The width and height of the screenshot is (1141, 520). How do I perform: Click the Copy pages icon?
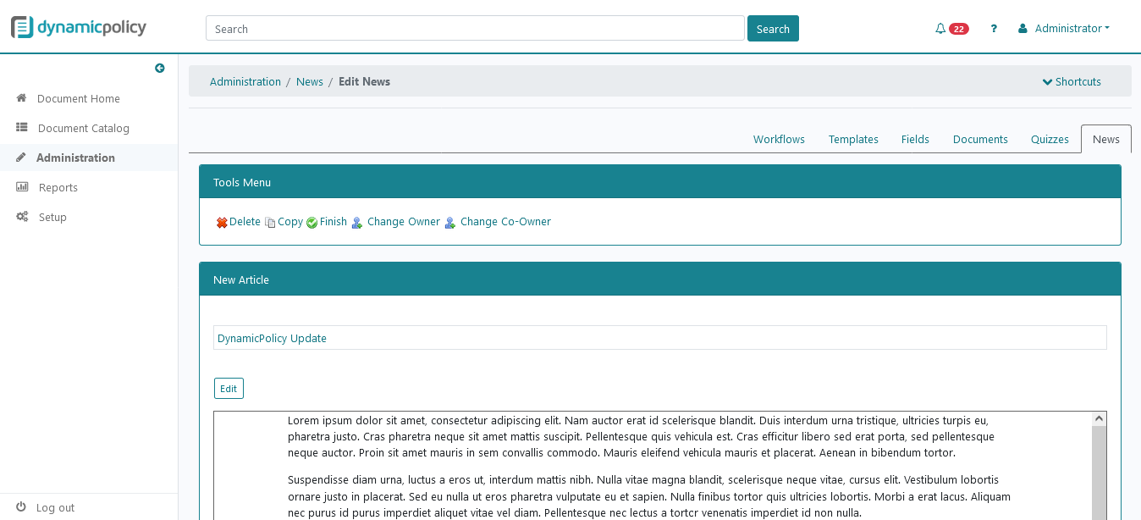click(x=270, y=223)
